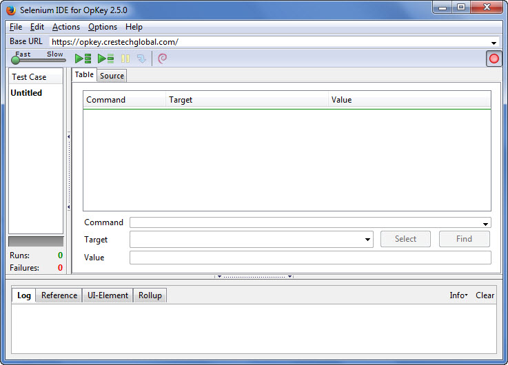
Task: Play current test case
Action: click(105, 59)
